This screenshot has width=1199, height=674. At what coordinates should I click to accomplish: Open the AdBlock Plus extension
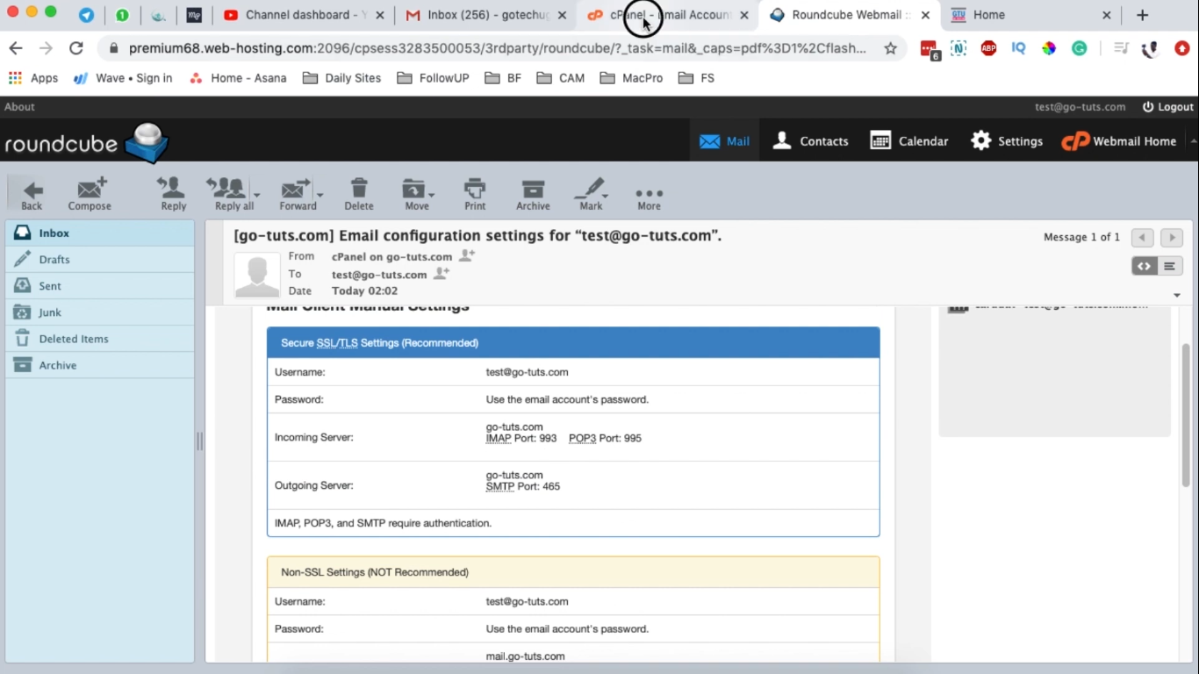988,49
